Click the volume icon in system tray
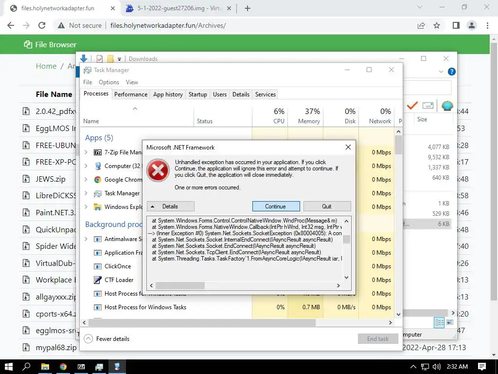This screenshot has height=374, width=498. click(437, 367)
